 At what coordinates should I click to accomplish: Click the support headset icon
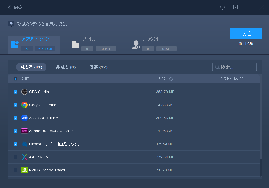(222, 7)
